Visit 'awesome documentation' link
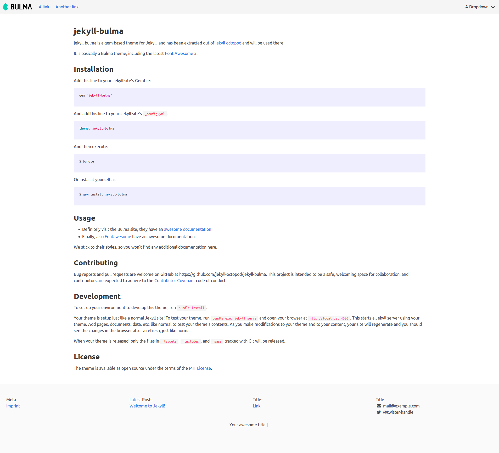 pyautogui.click(x=188, y=229)
